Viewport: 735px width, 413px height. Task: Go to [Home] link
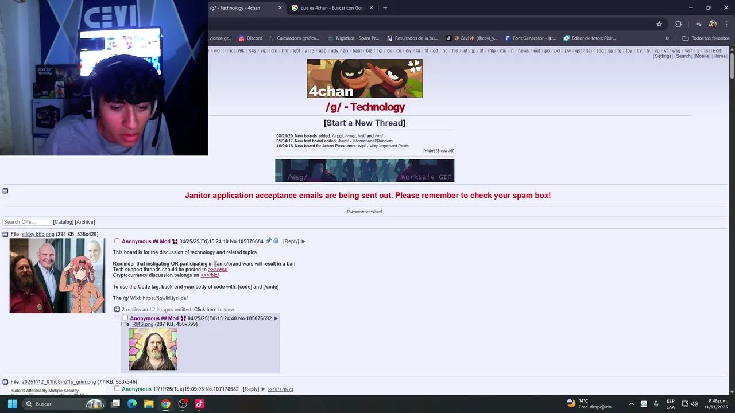719,56
